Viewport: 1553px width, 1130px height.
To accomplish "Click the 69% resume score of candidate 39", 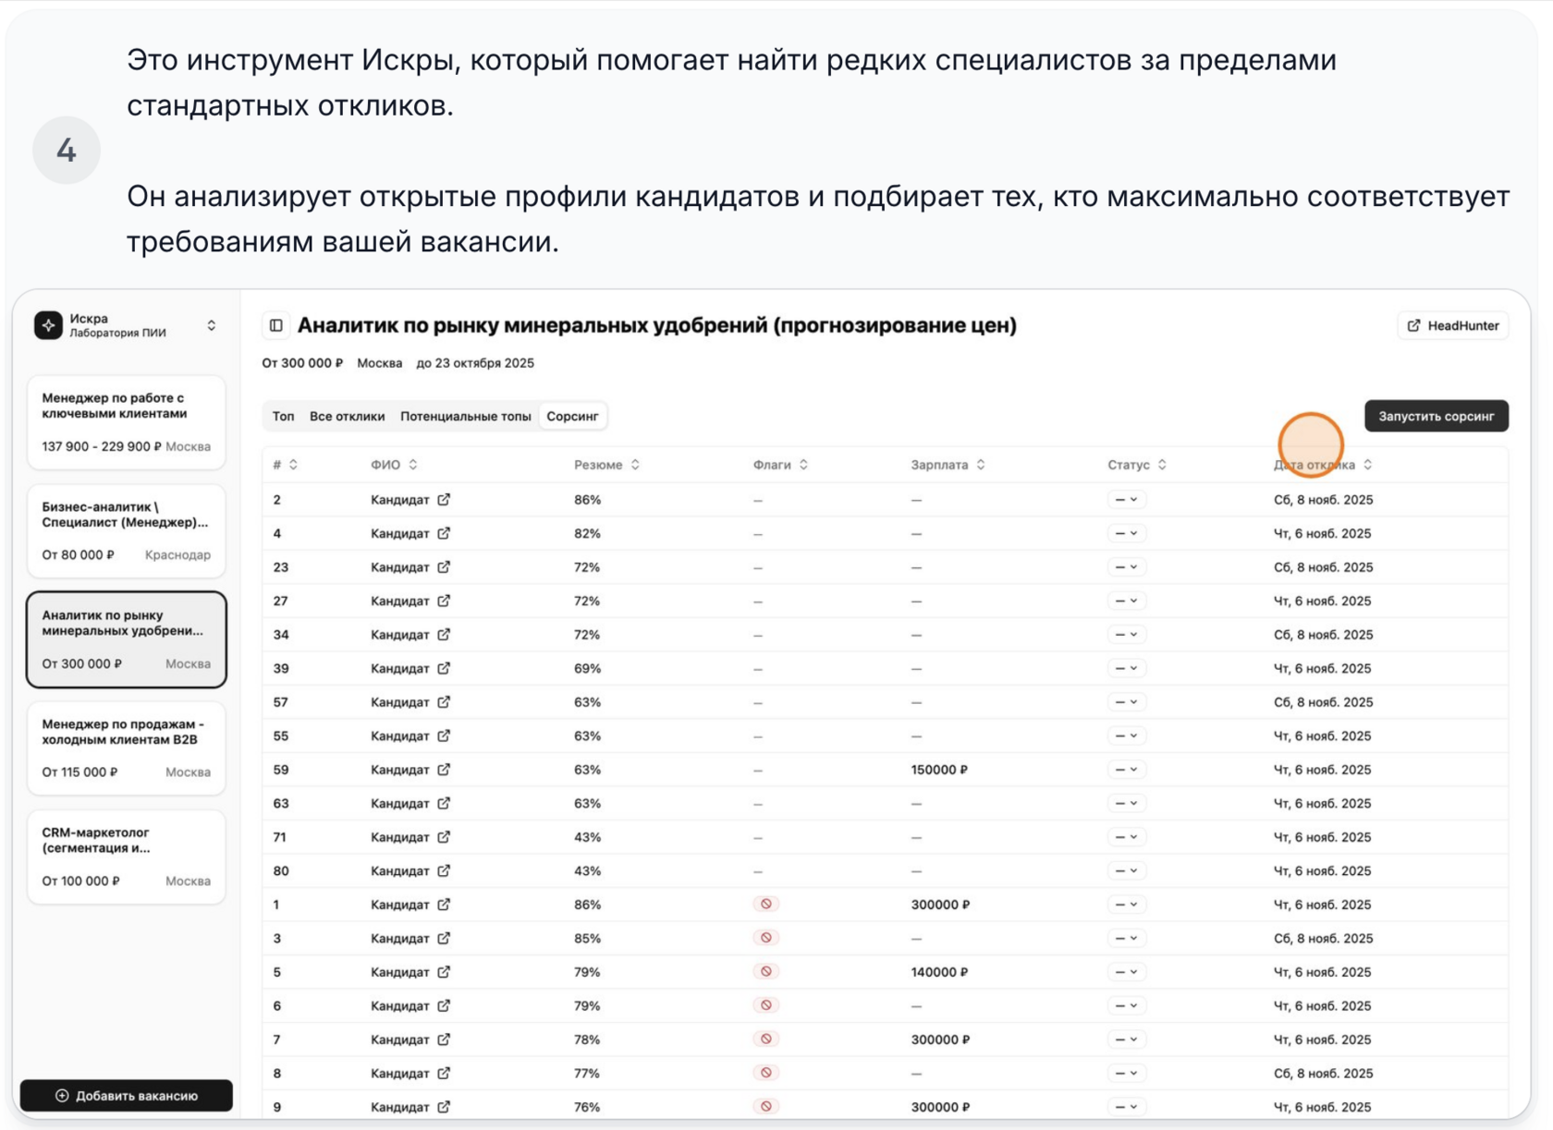I will [x=587, y=668].
